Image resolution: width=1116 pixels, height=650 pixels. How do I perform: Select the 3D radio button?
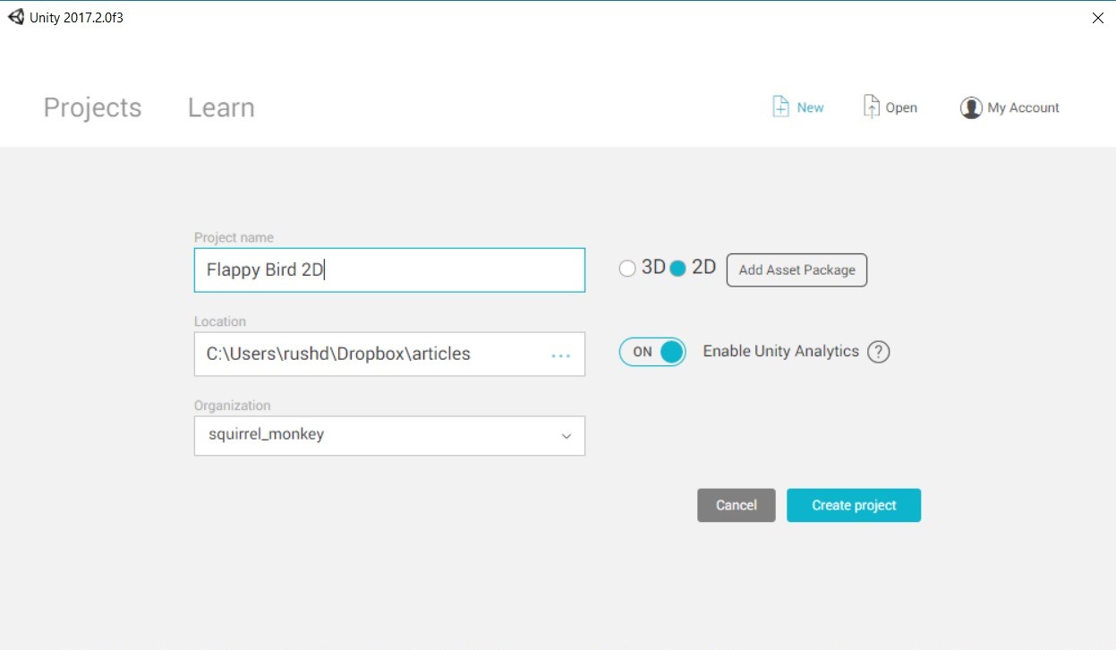[627, 269]
